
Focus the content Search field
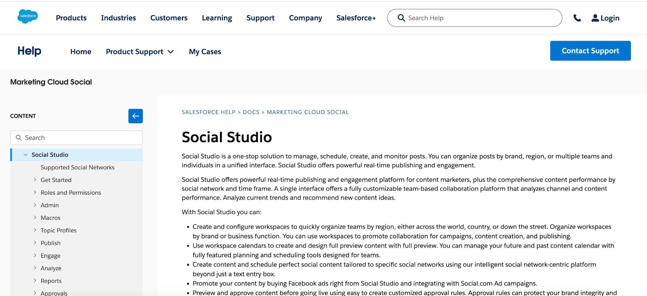click(x=76, y=138)
